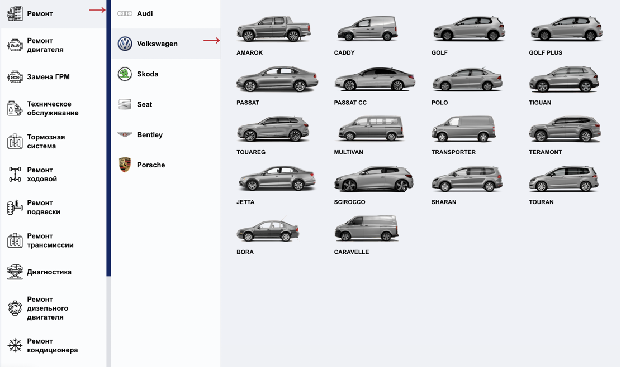
Task: Click the Volkswagen VW logo
Action: click(125, 44)
